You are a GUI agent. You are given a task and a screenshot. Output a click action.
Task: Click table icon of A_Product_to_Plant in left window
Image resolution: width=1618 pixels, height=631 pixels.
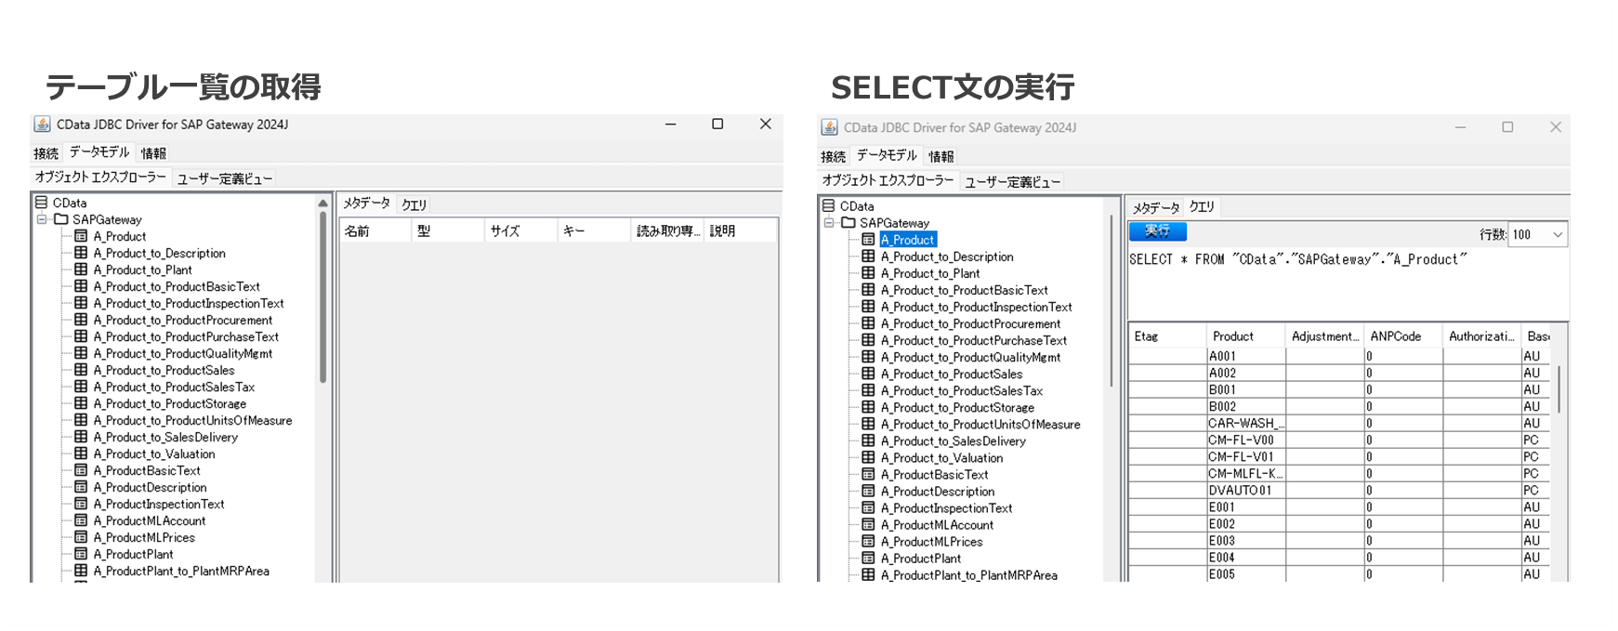coord(81,269)
